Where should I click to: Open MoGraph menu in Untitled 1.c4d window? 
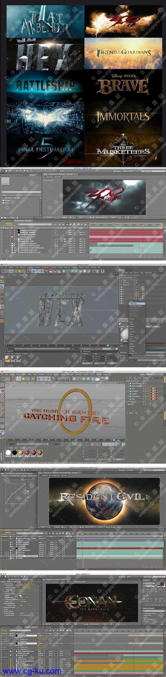click(67, 267)
